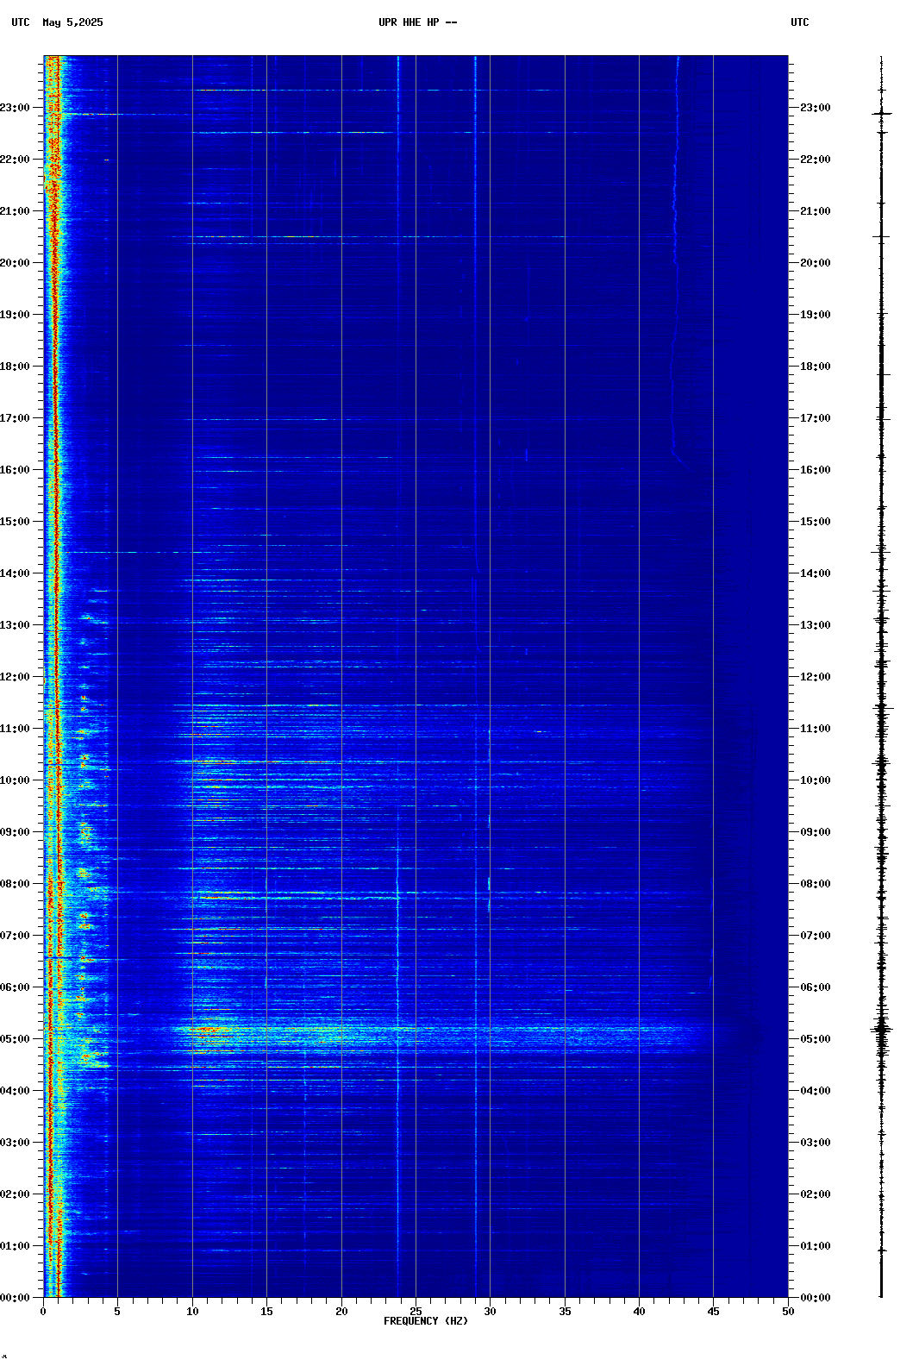This screenshot has width=919, height=1366.
Task: Select the 0 Hz frequency tick label
Action: tap(43, 1312)
